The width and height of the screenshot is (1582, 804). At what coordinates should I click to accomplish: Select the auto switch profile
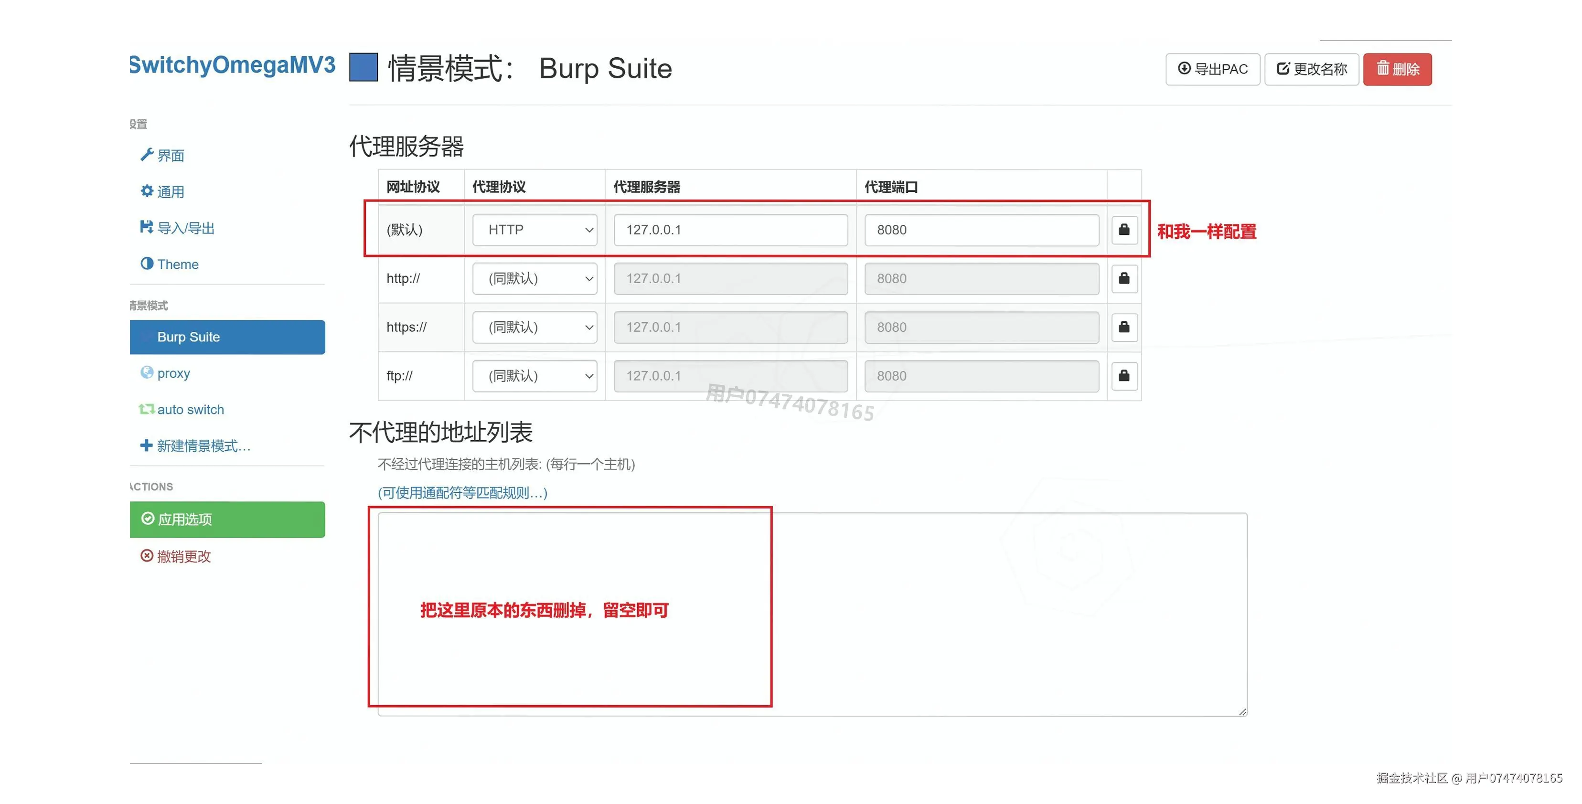(182, 409)
